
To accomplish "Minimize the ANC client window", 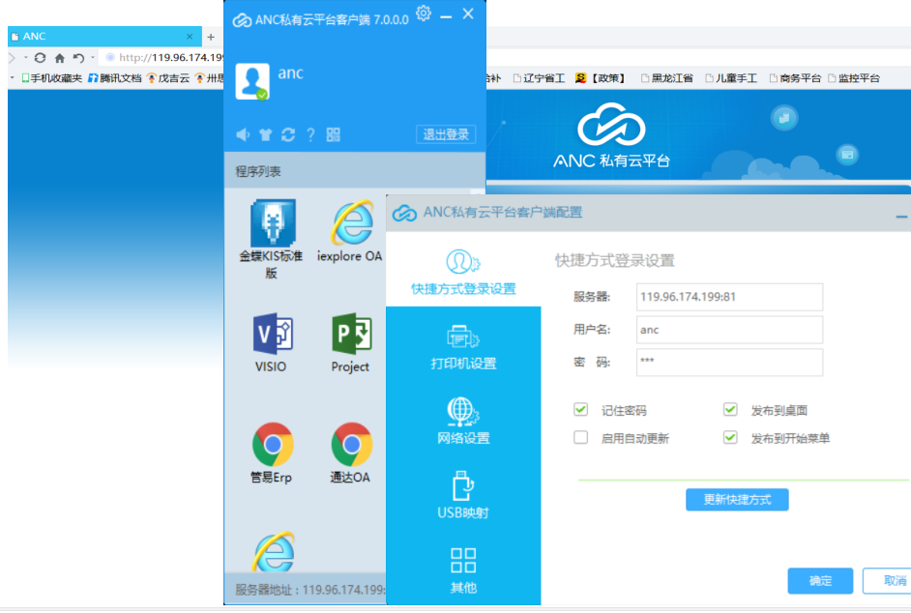I will coord(446,16).
